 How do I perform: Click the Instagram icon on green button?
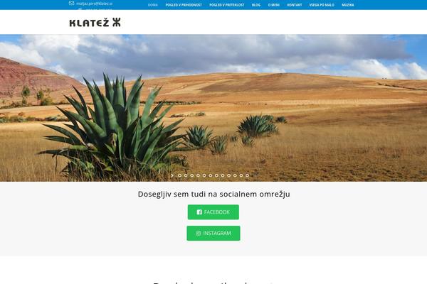(x=199, y=233)
